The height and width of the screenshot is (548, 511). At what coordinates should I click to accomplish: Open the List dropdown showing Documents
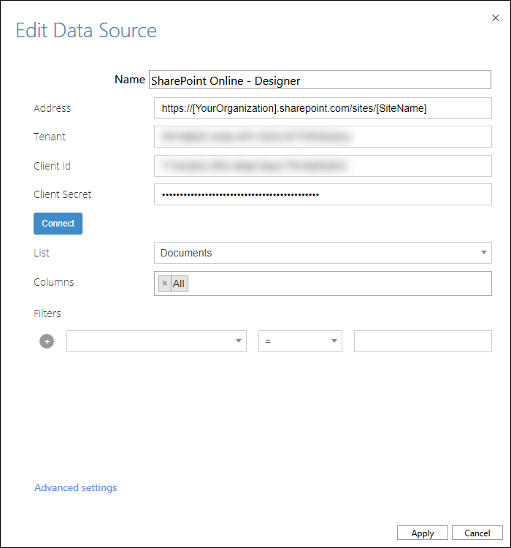[323, 253]
